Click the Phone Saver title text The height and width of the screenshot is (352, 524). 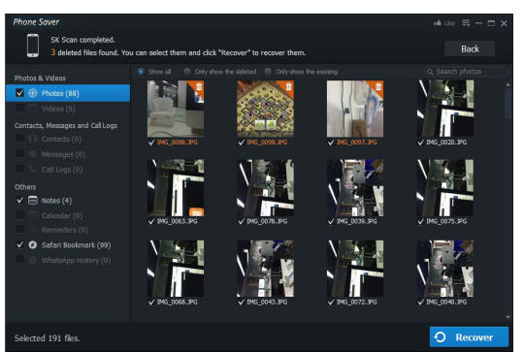[36, 22]
